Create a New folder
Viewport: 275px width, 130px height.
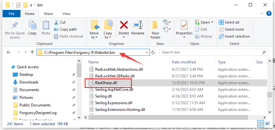coord(155,30)
